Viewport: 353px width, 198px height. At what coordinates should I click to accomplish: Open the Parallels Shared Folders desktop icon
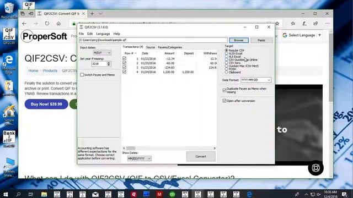point(9,167)
